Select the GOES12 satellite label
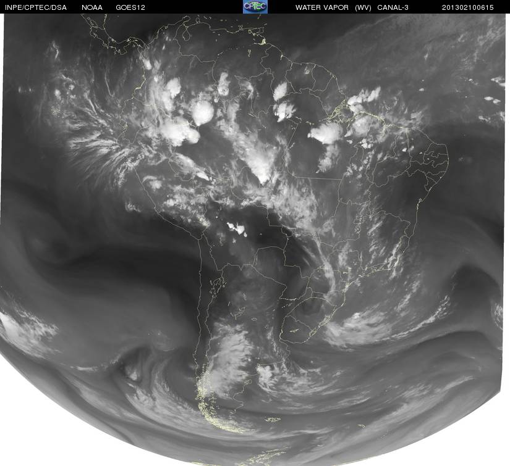 click(130, 7)
